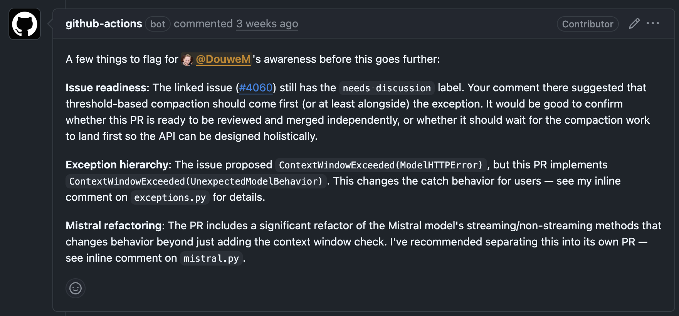Add a reaction using the smiley face icon
679x316 pixels.
tap(76, 288)
